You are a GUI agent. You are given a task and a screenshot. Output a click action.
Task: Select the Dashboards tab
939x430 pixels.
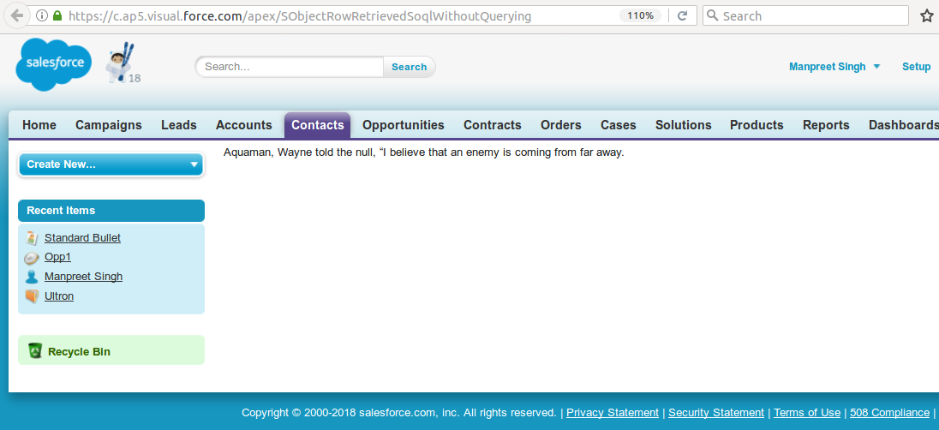(x=903, y=125)
